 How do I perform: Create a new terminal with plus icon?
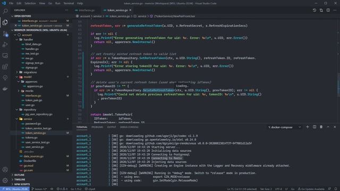pos(308,127)
